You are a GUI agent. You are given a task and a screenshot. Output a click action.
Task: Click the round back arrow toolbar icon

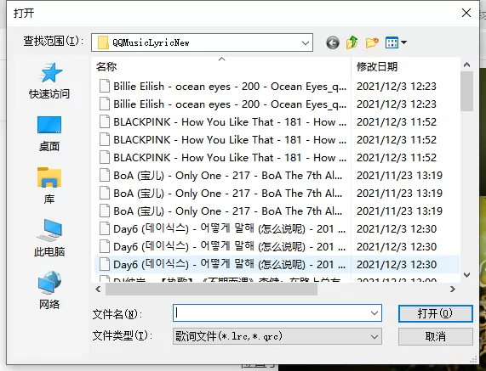[x=333, y=42]
